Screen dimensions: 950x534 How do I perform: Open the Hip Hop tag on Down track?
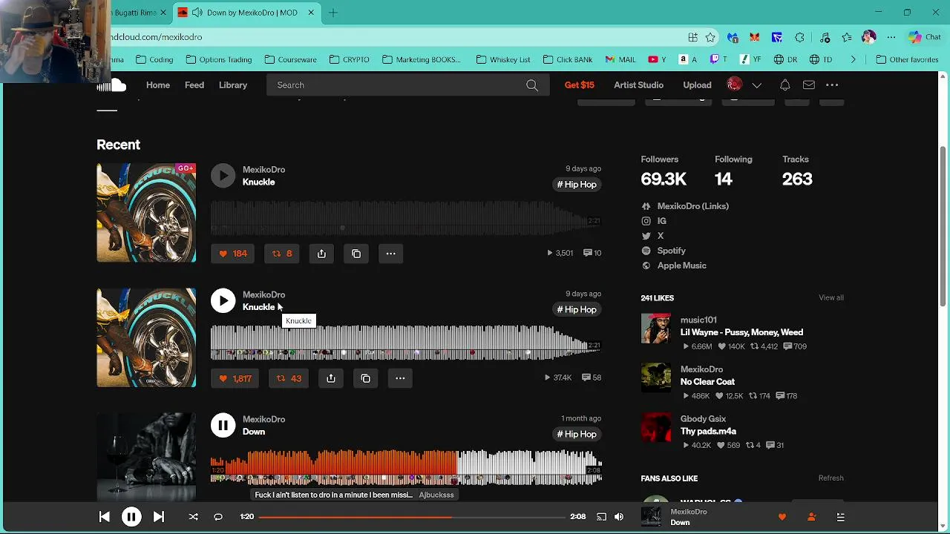pos(577,434)
